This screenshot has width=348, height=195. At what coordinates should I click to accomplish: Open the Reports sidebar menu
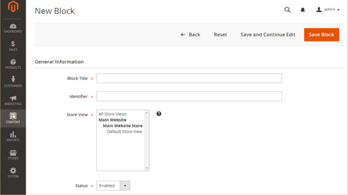13,136
